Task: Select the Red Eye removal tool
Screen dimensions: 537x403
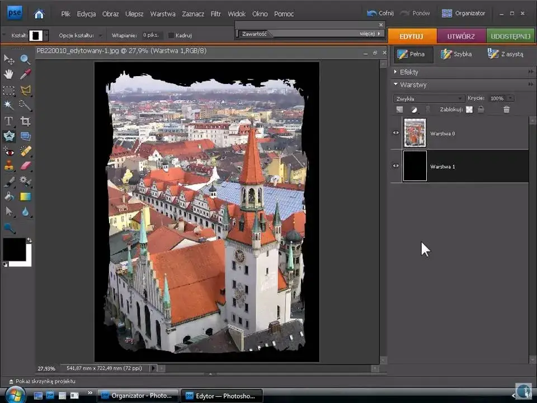Action: coord(8,151)
